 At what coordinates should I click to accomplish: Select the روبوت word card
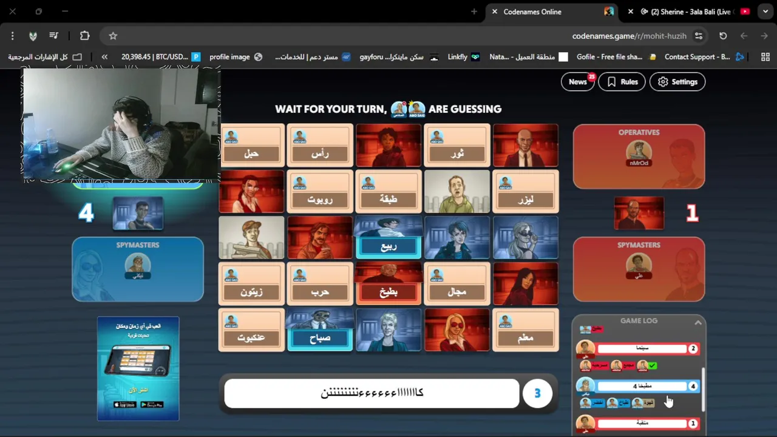pos(320,192)
